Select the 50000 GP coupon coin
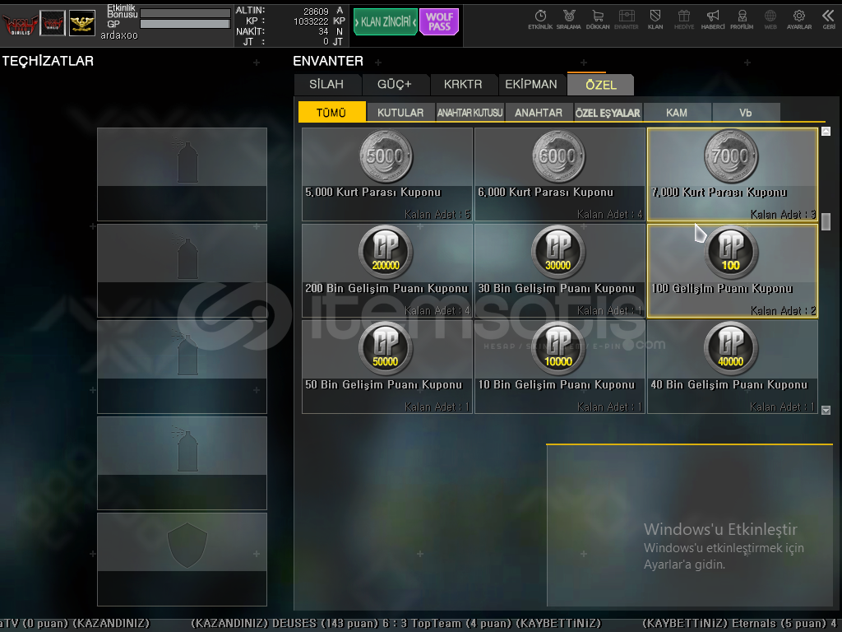842x632 pixels. pyautogui.click(x=386, y=349)
